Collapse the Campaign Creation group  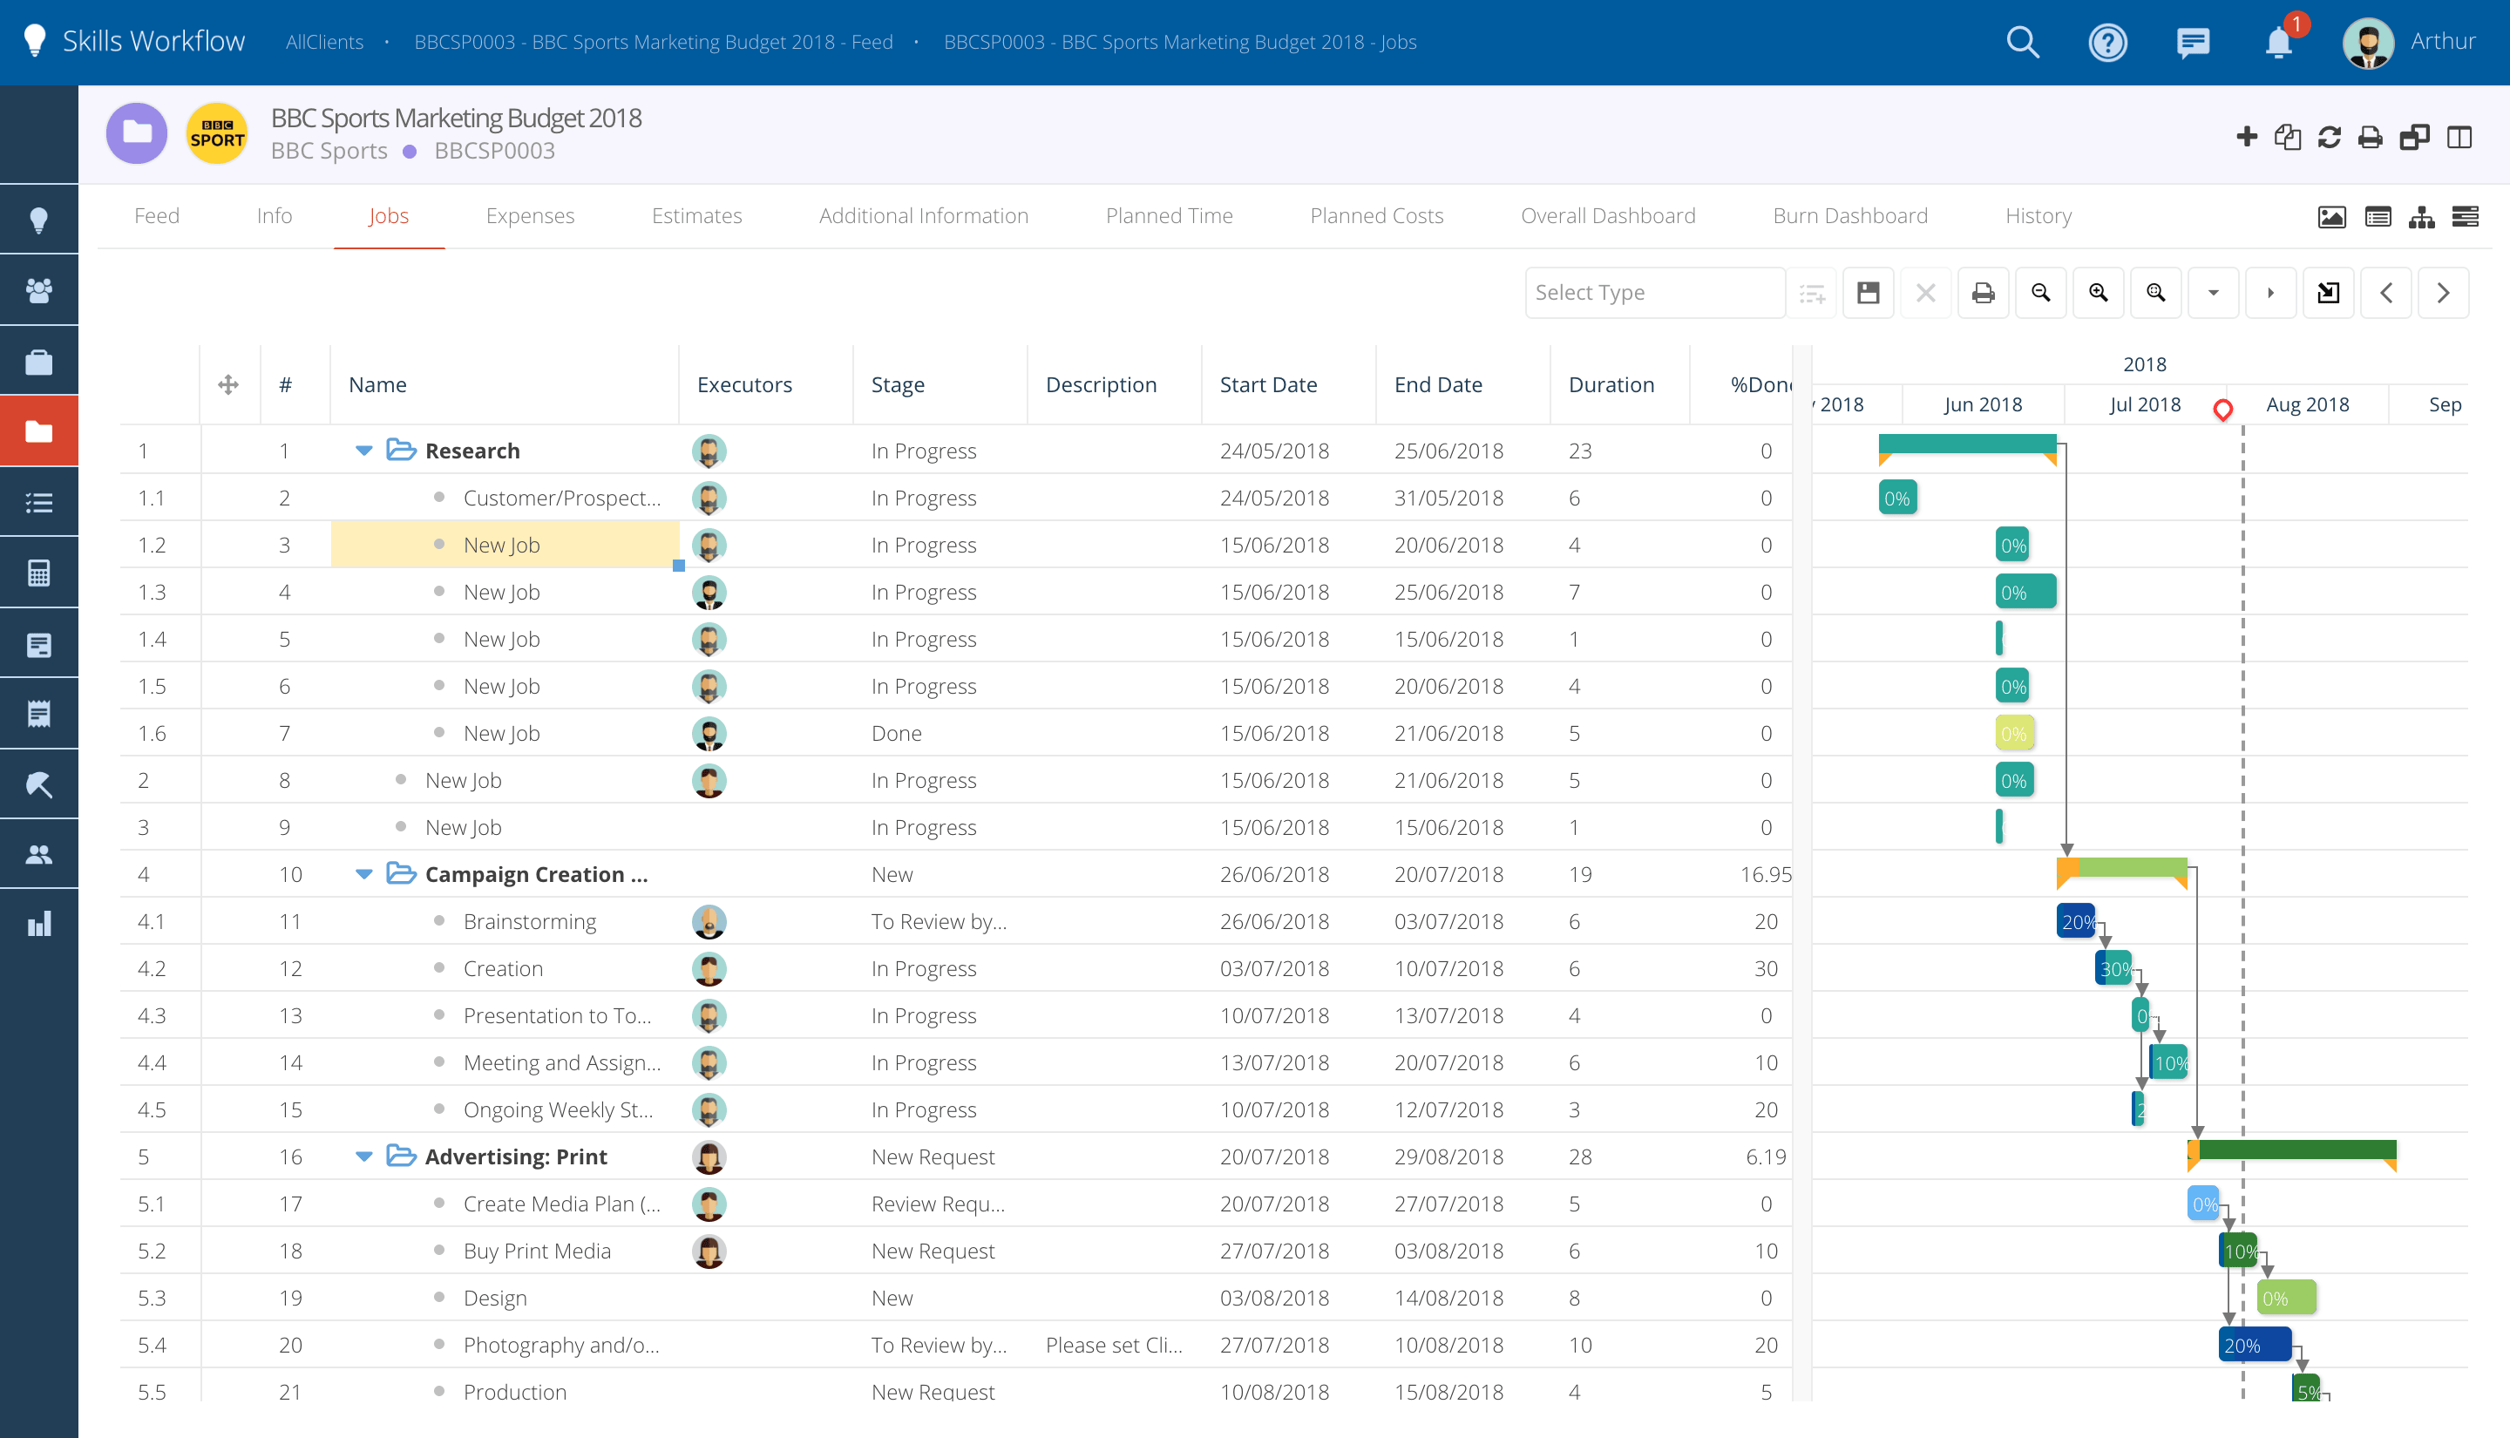(363, 874)
